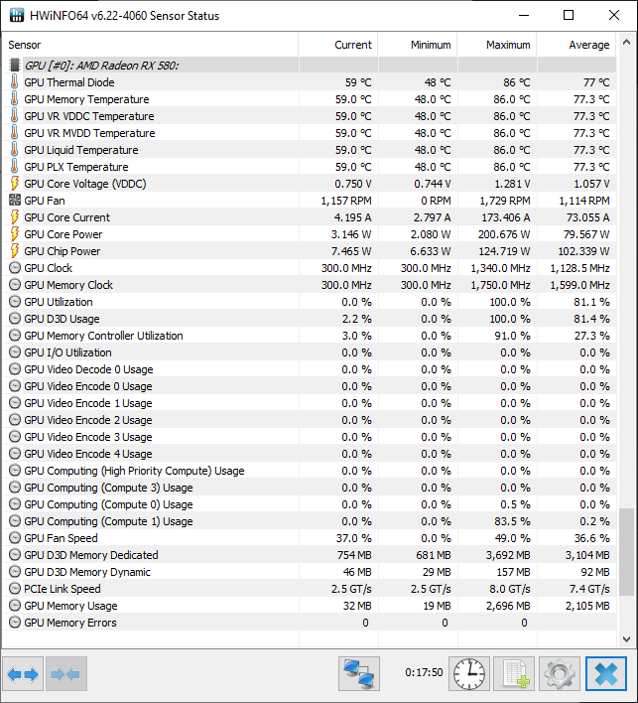
Task: Select GPU Computing (High Priority Compute) Usage row
Action: [x=310, y=471]
